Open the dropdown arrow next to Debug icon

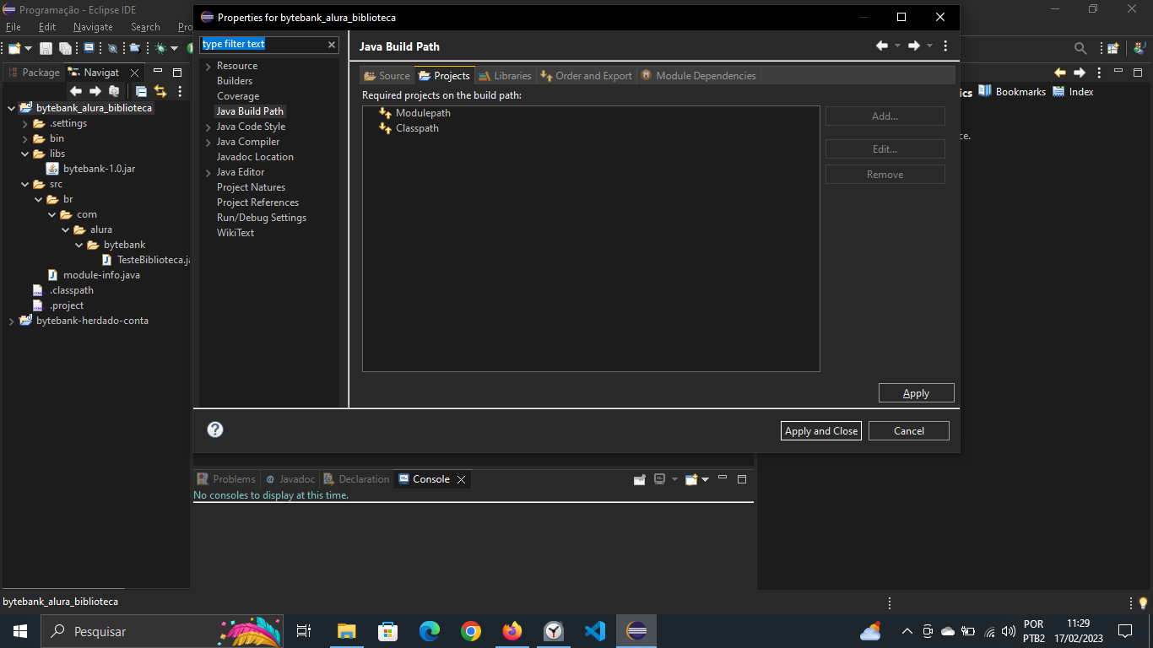tap(174, 48)
